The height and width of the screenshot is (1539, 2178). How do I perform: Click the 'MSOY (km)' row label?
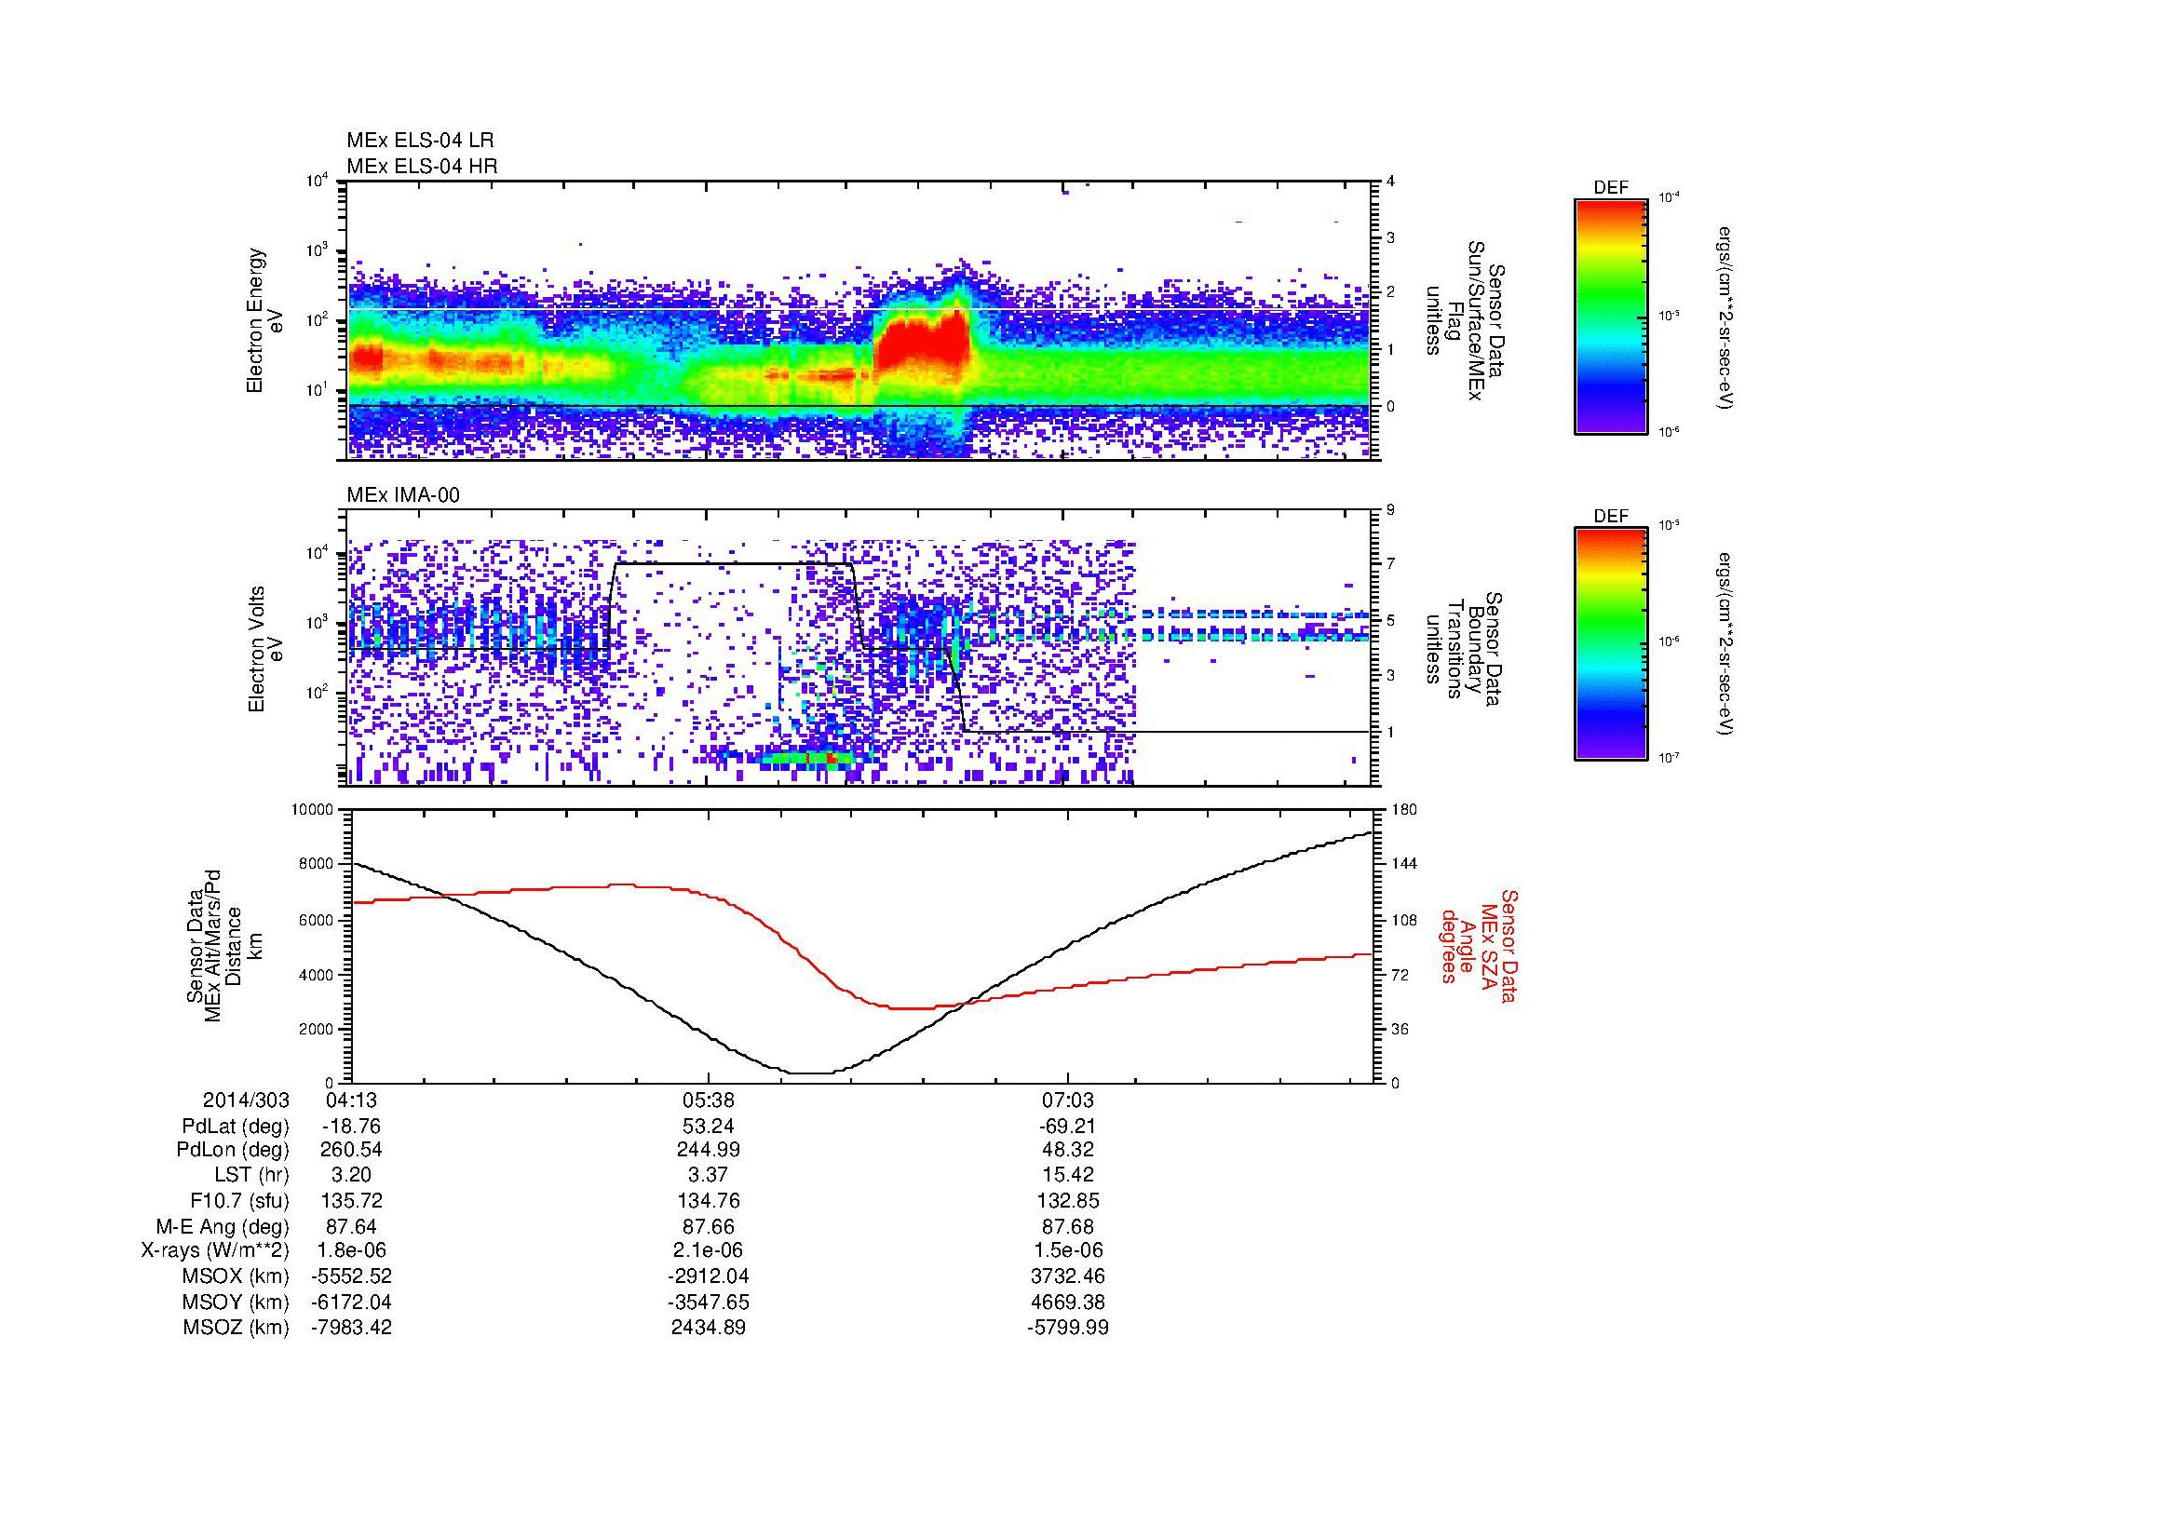click(236, 1302)
